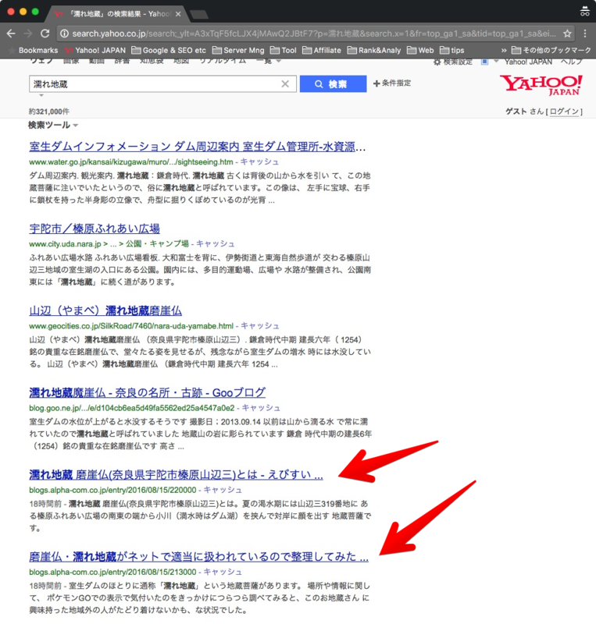Open the Tool bookmark folder

(284, 51)
